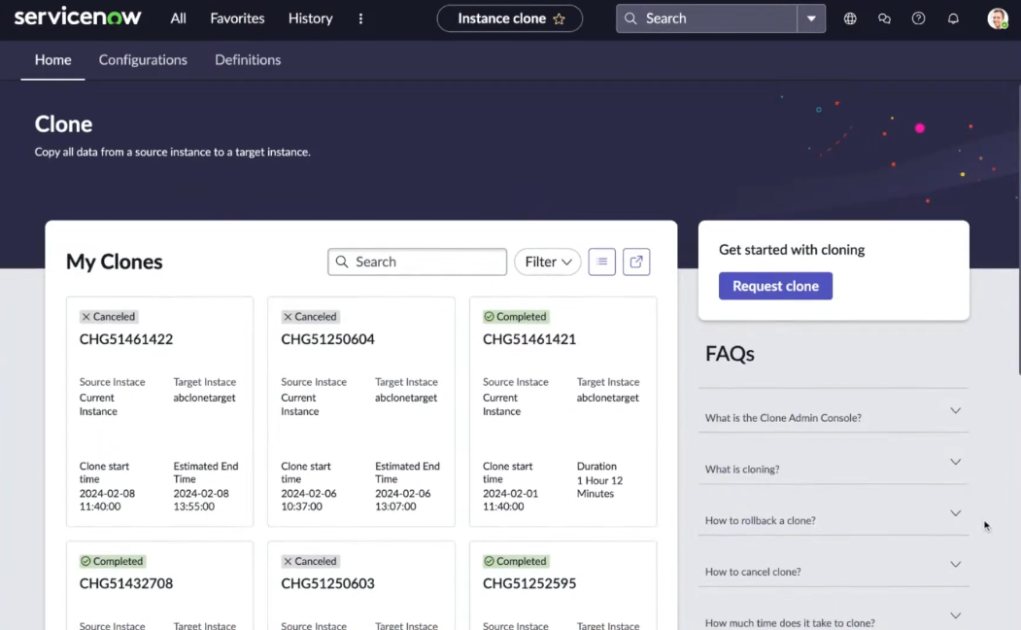Switch to the Home tab
Screen dimensions: 1021x630
[52, 59]
